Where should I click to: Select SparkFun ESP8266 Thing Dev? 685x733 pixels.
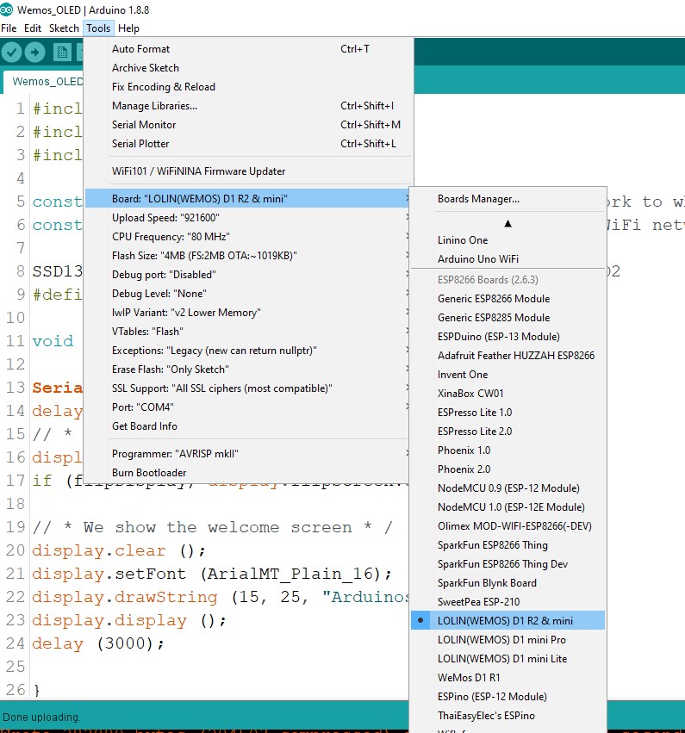point(508,563)
